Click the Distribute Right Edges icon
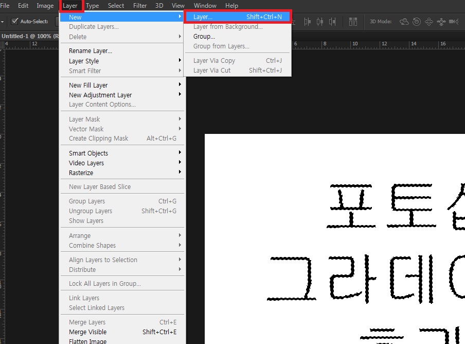The image size is (465, 344). [x=332, y=22]
